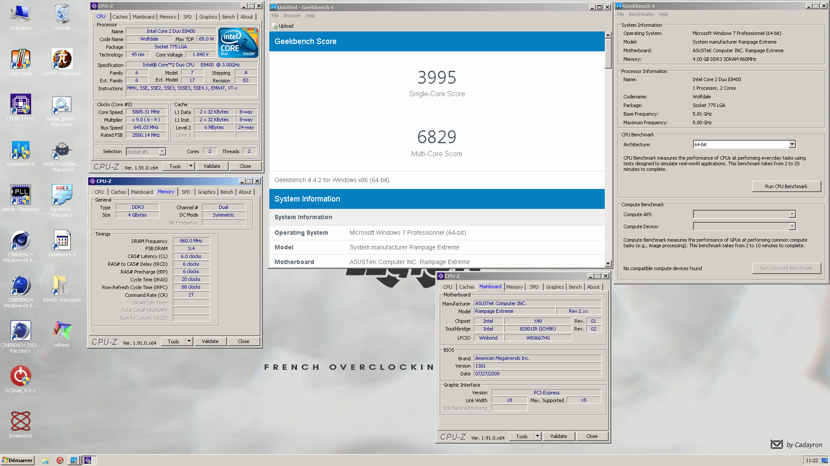This screenshot has width=830, height=466.
Task: Launch CINEBENCH 2003 shortcut
Action: click(20, 337)
